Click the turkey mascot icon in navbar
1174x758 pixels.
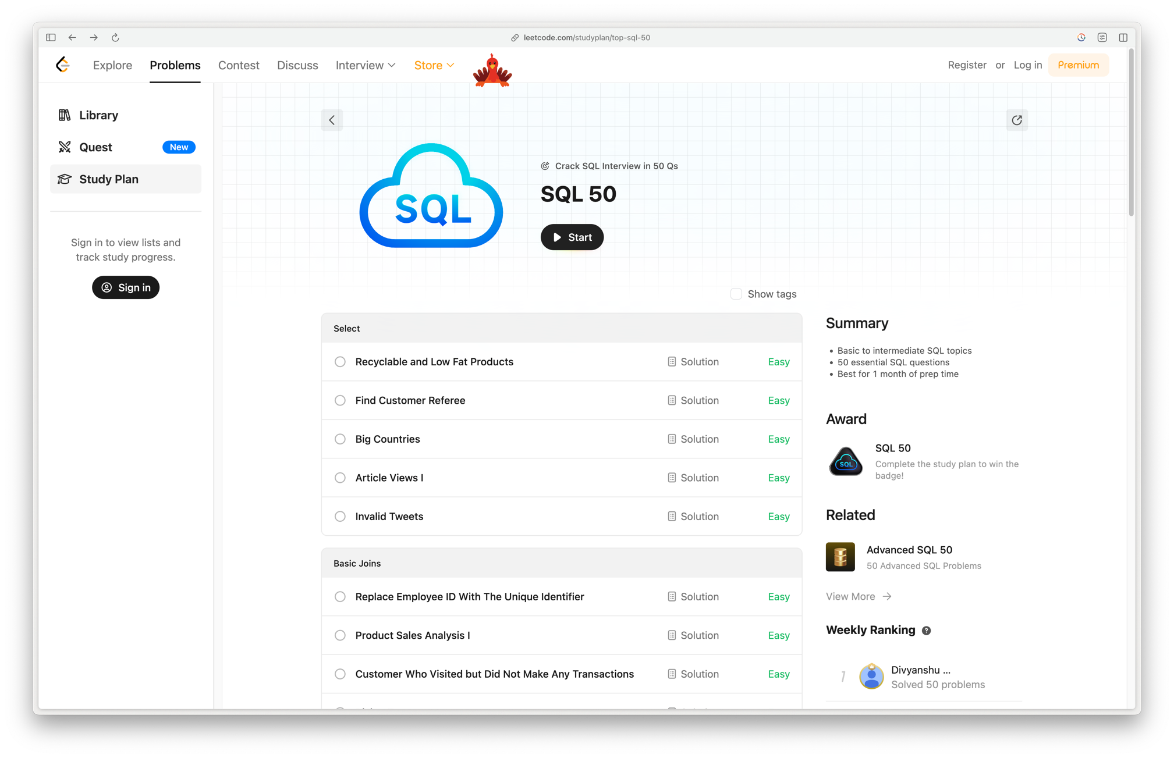pos(492,70)
